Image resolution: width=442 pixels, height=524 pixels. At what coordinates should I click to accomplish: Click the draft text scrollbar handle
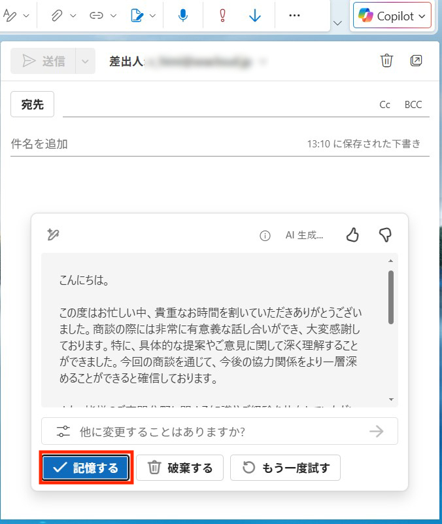pyautogui.click(x=391, y=297)
